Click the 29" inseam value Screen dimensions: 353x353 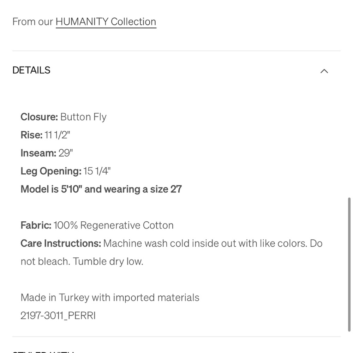coord(66,153)
